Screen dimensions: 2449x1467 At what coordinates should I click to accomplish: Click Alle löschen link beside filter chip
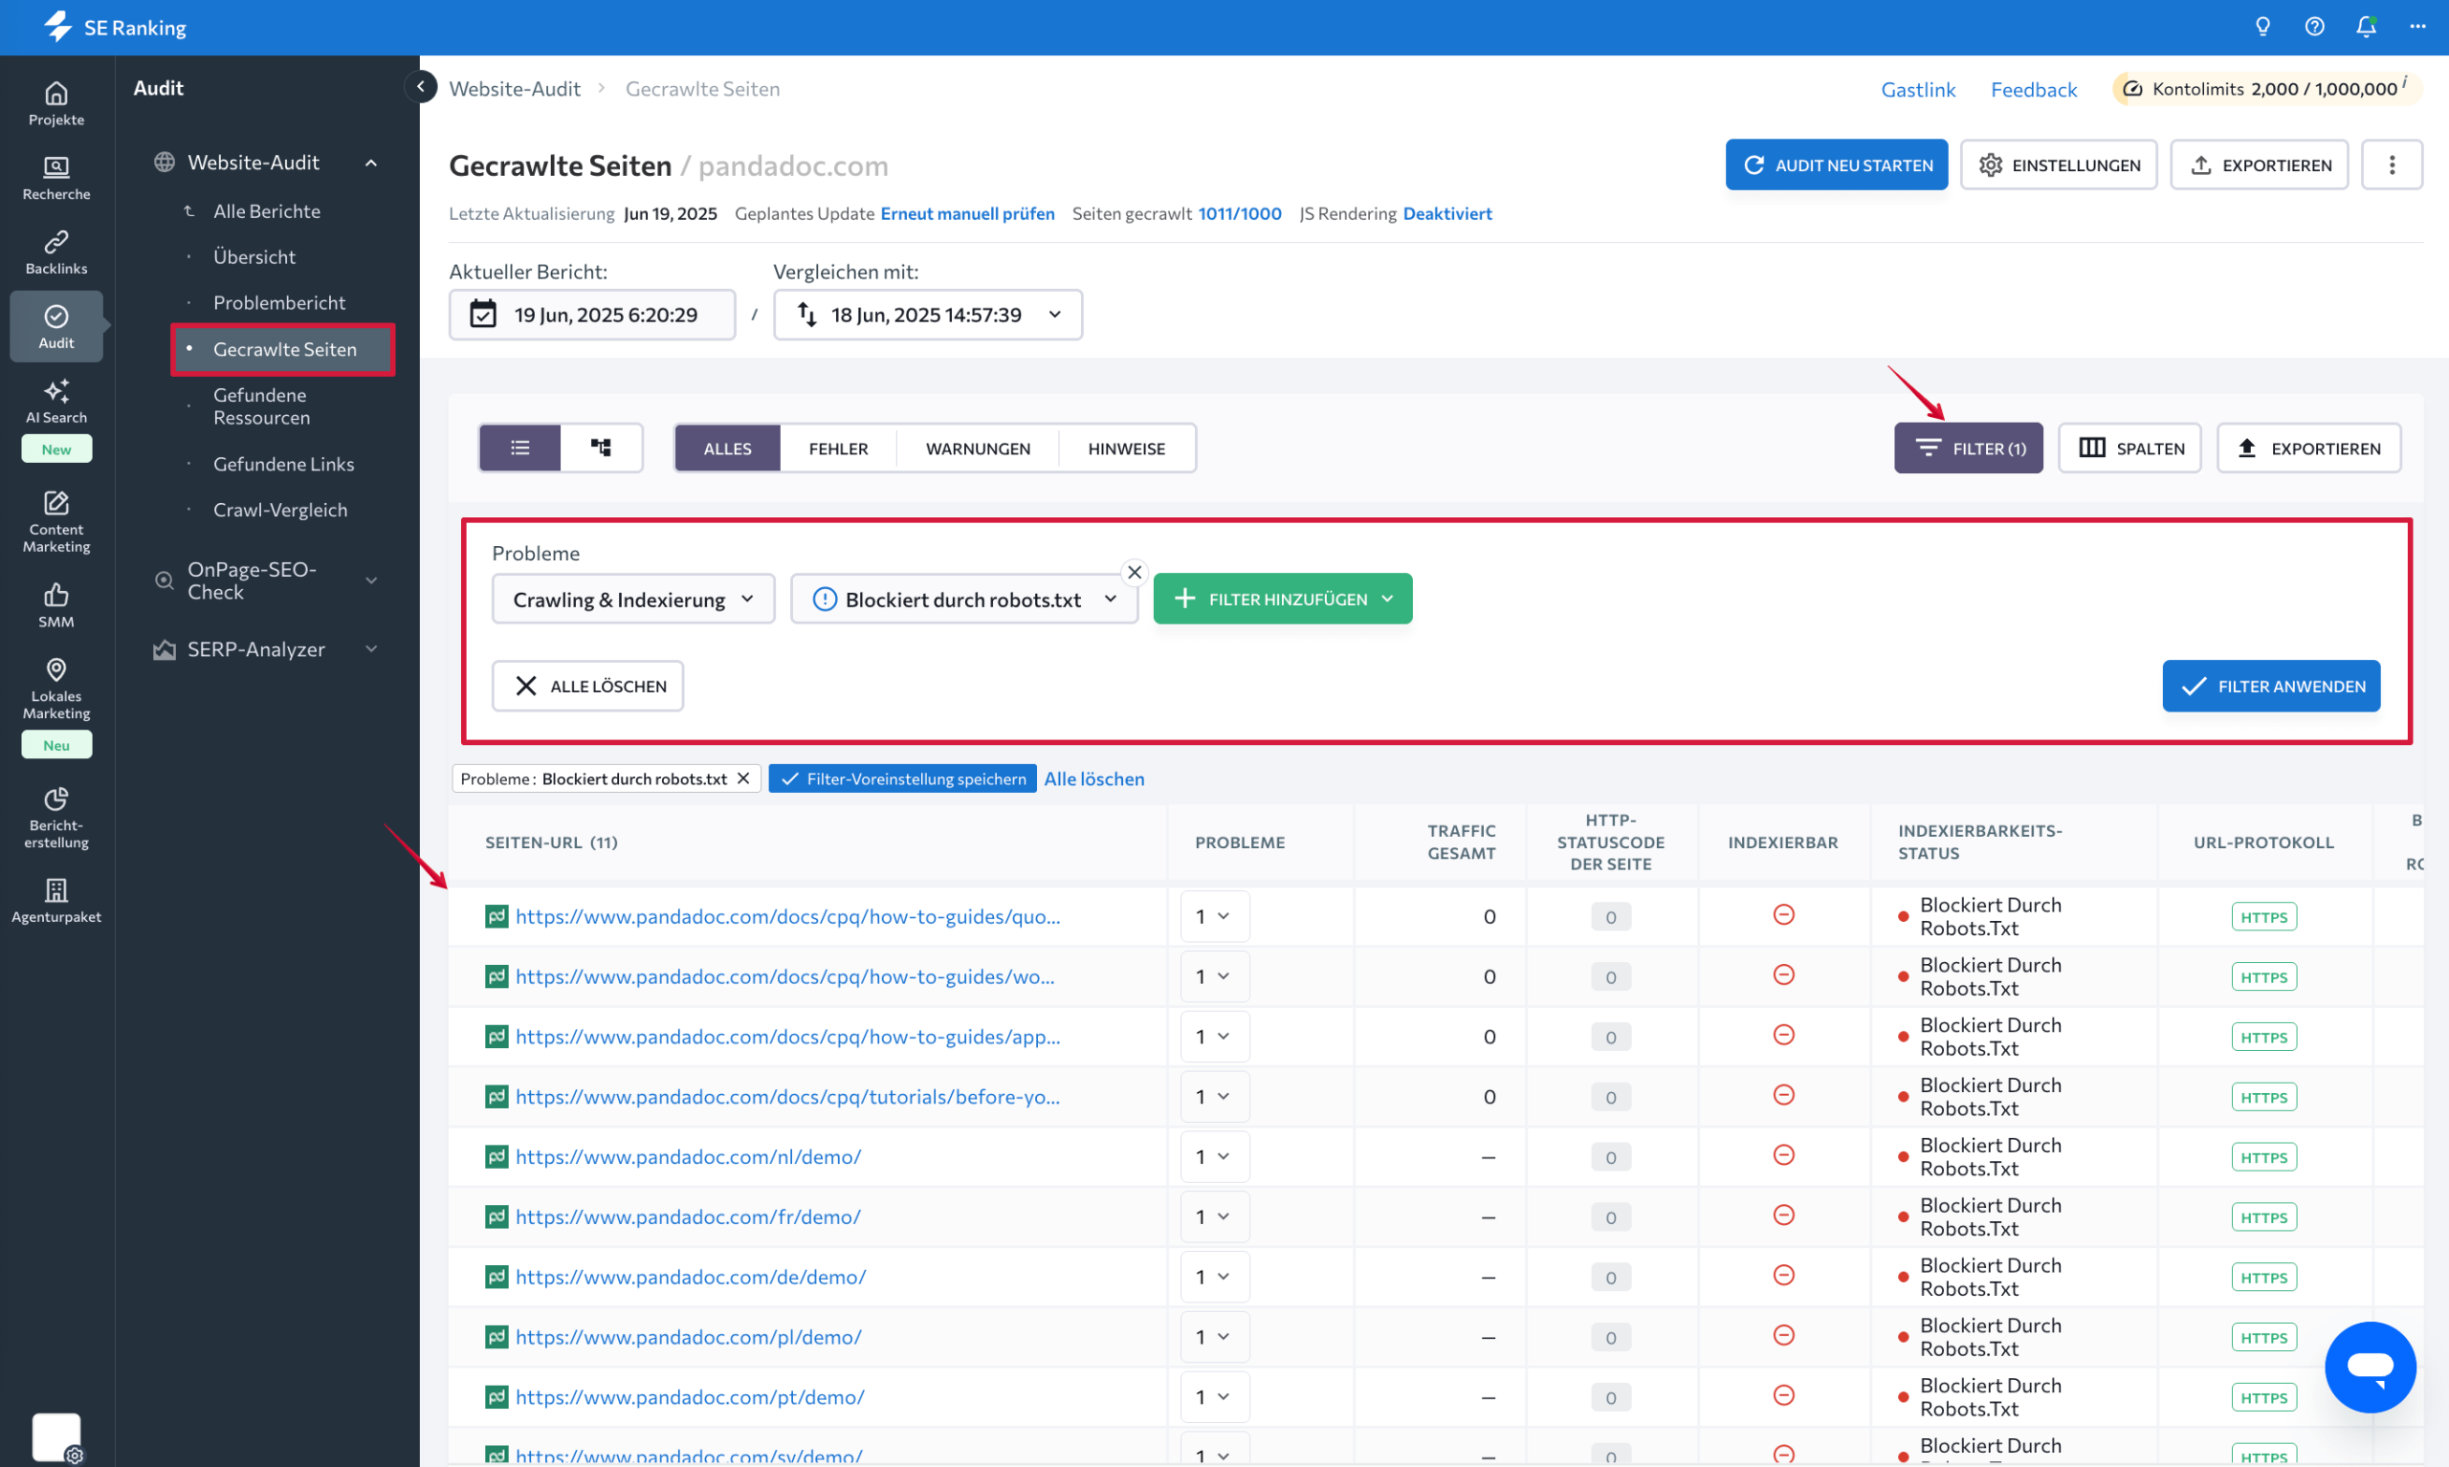(1093, 779)
